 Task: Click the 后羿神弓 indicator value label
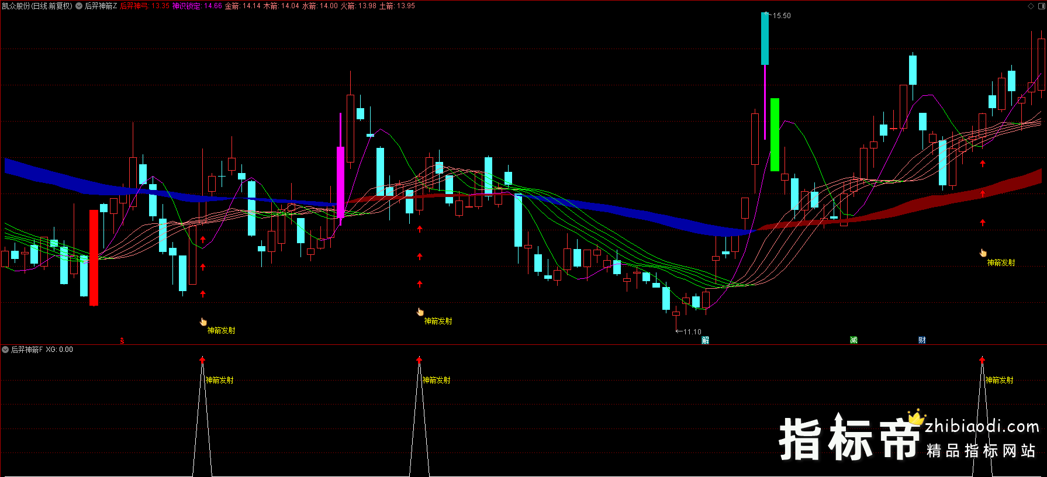[144, 6]
